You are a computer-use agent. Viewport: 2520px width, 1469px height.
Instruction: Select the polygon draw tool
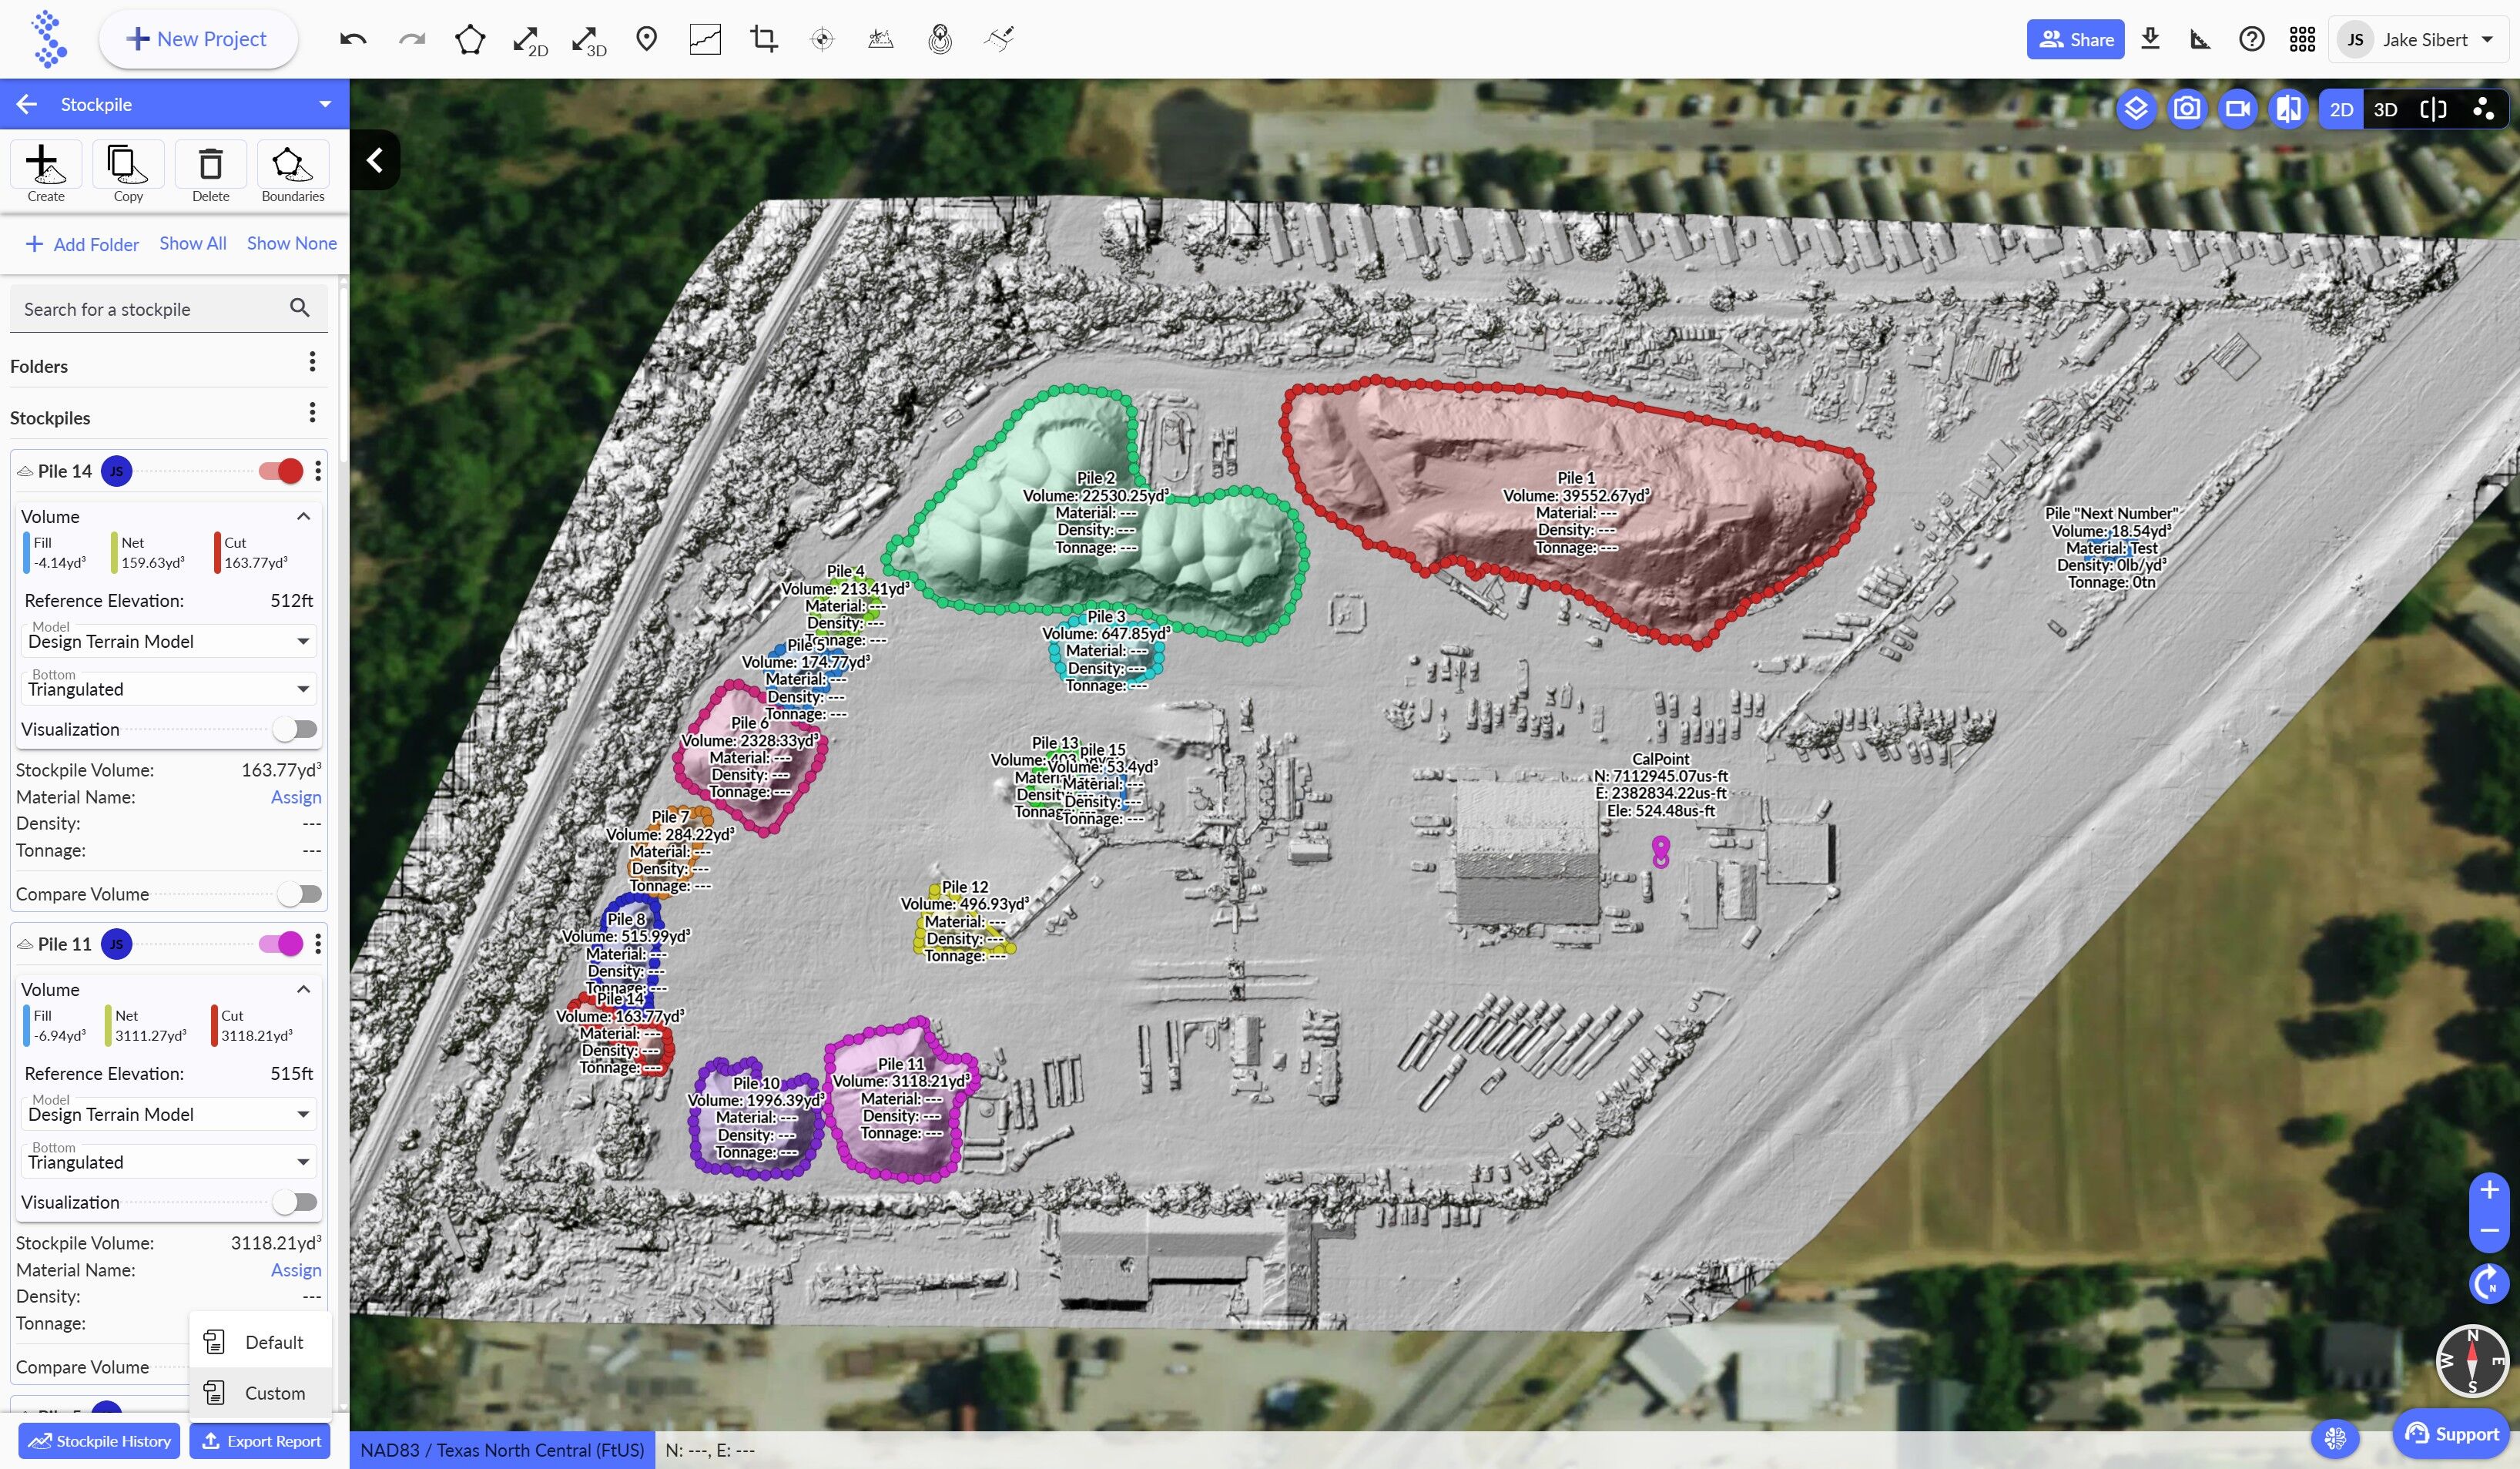[x=470, y=39]
